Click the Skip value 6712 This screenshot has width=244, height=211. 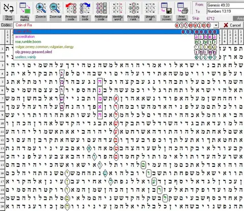pos(210,18)
